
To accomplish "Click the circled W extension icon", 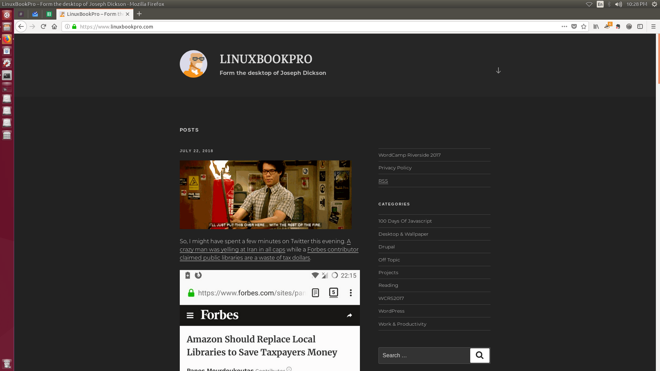I will pyautogui.click(x=629, y=26).
